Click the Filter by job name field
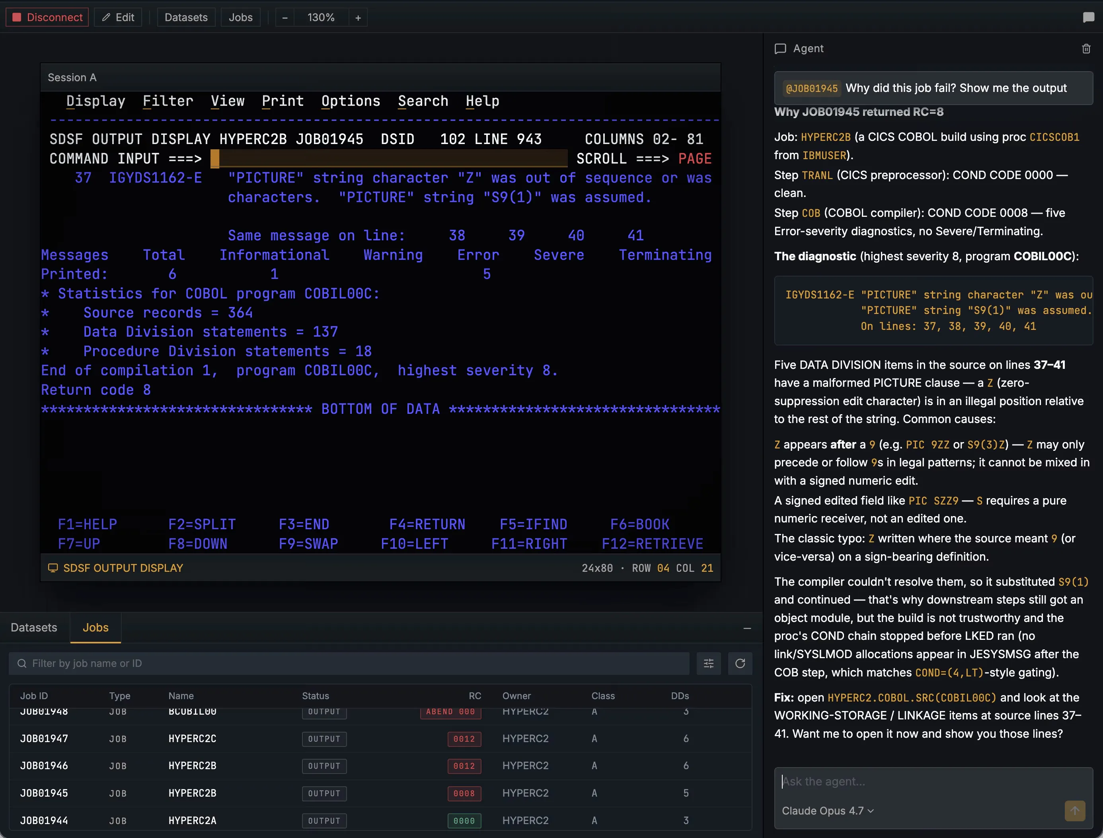Image resolution: width=1103 pixels, height=838 pixels. 349,663
